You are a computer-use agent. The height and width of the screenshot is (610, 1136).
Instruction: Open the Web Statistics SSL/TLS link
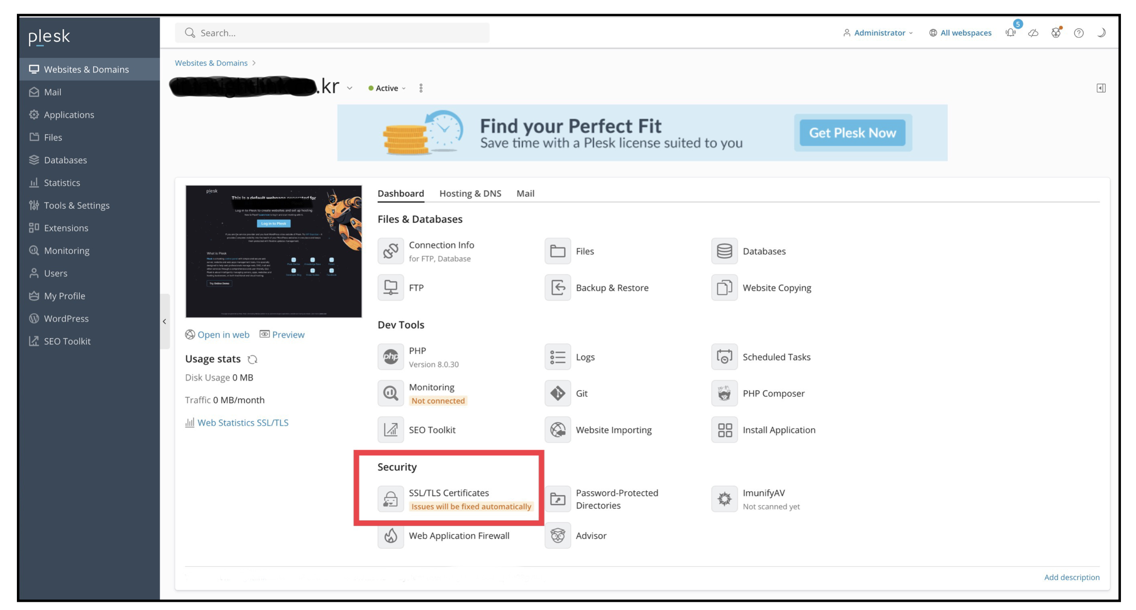tap(243, 423)
